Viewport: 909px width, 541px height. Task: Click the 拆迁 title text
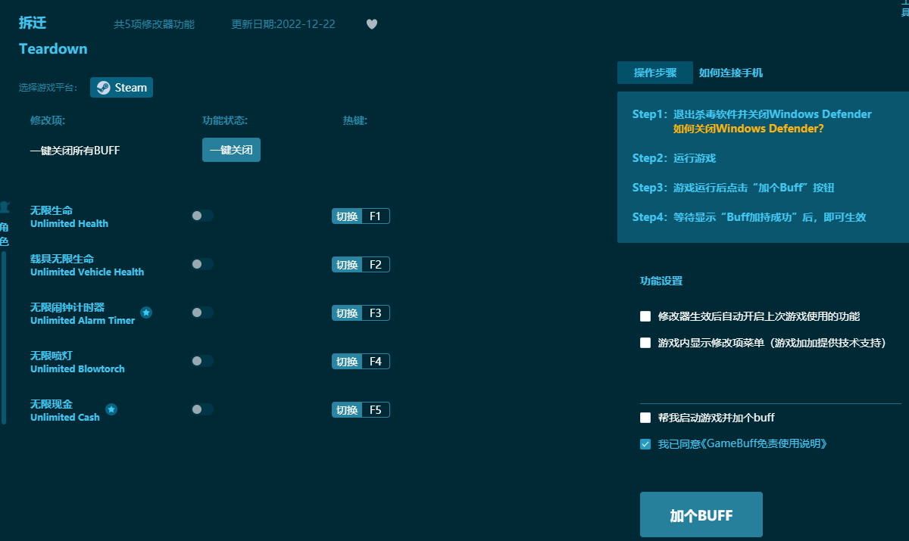click(x=33, y=23)
